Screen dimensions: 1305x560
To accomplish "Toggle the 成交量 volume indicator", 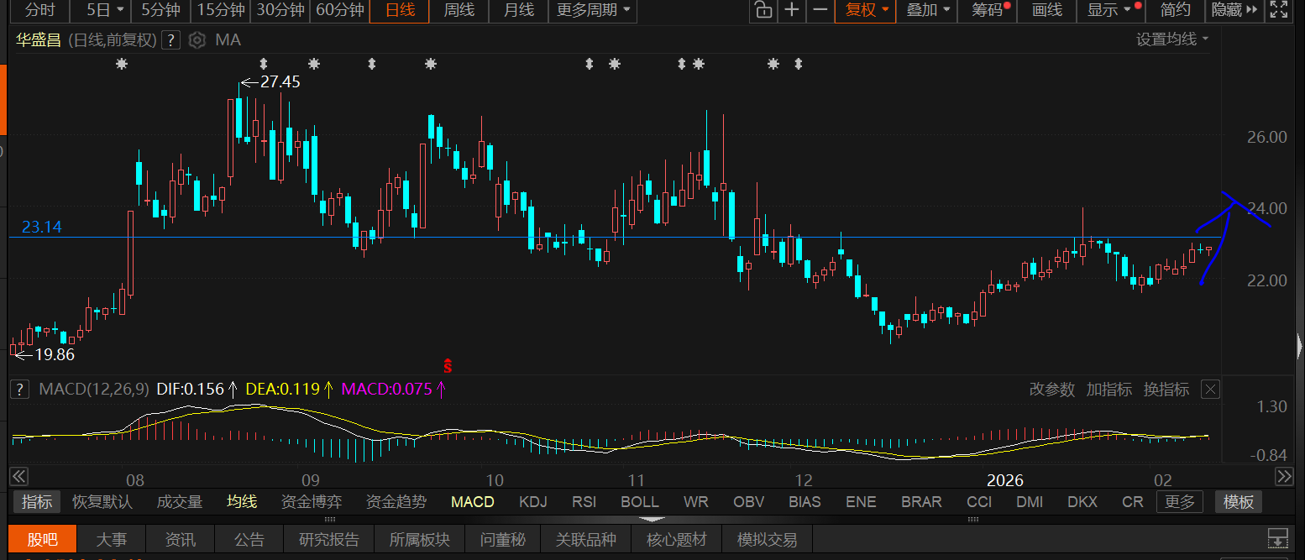I will [180, 502].
